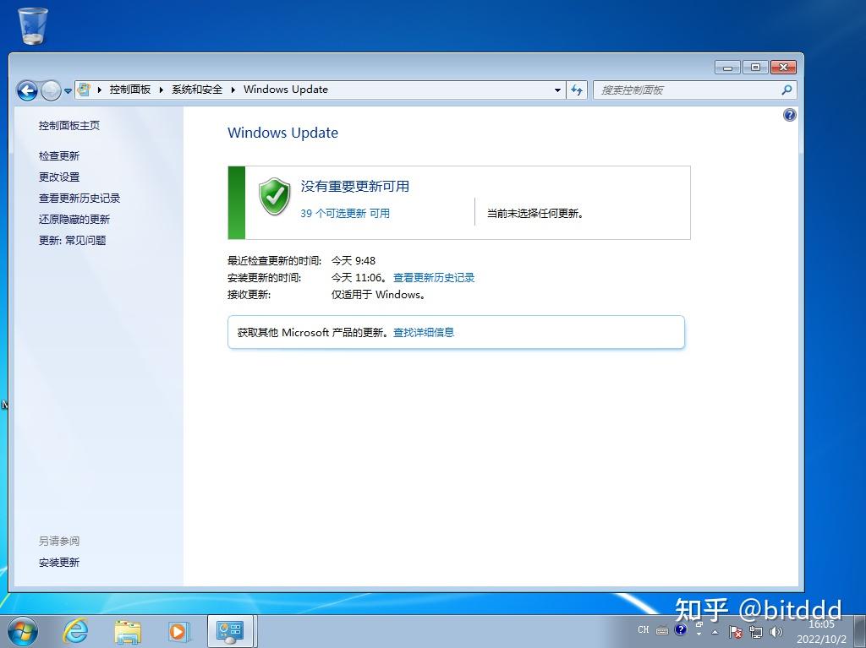This screenshot has width=866, height=648.
Task: Open 查找详细信息 for Microsoft products
Action: pyautogui.click(x=424, y=332)
